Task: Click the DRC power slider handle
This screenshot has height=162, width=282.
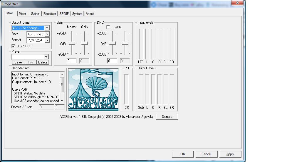Action: click(112, 43)
